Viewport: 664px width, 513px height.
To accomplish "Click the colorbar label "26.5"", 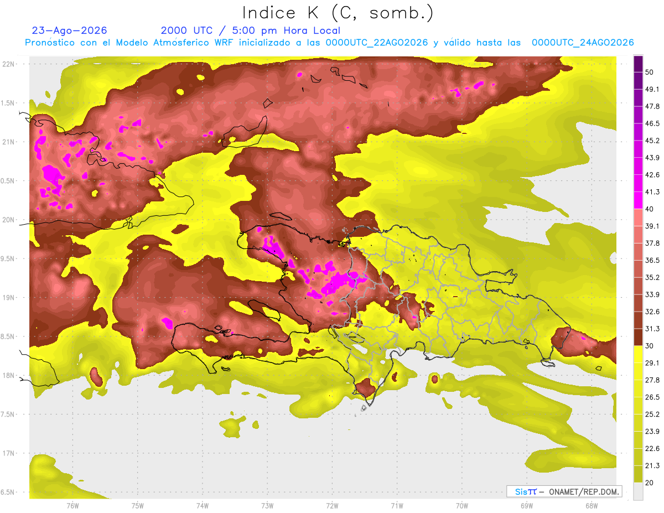I will pyautogui.click(x=653, y=397).
